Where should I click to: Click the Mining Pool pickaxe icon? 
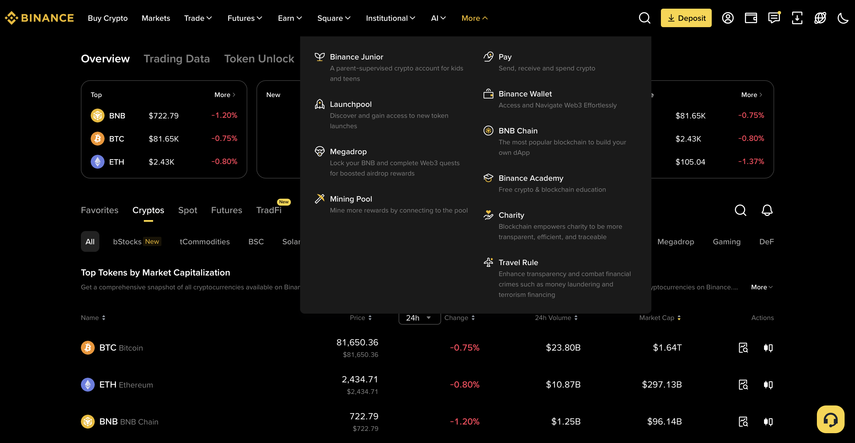coord(320,199)
